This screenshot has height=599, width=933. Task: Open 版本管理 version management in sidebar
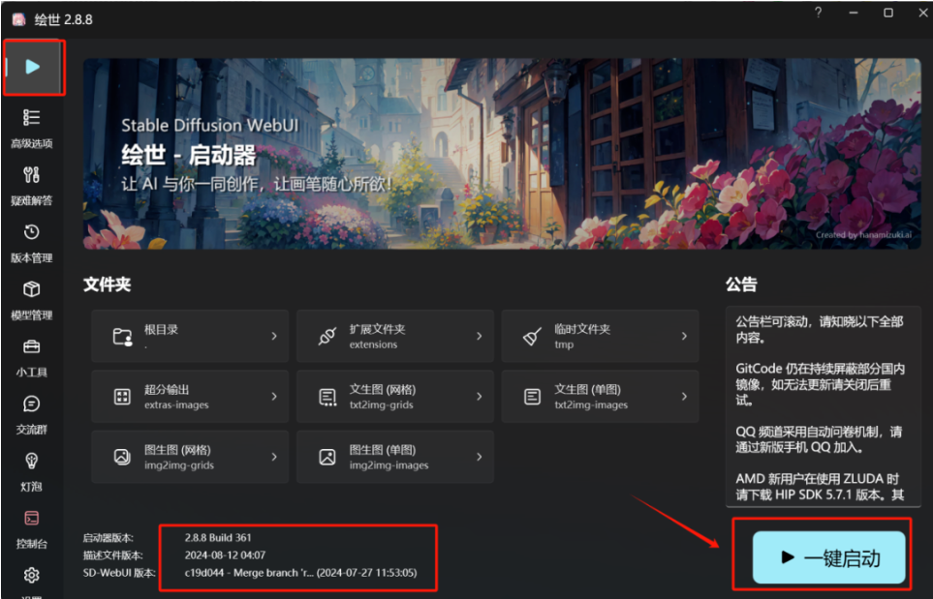[x=32, y=243]
